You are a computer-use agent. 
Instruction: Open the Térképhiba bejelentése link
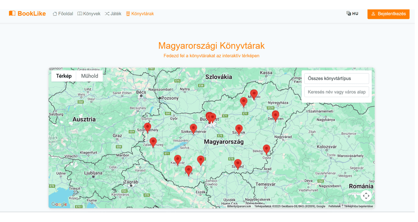point(358,206)
